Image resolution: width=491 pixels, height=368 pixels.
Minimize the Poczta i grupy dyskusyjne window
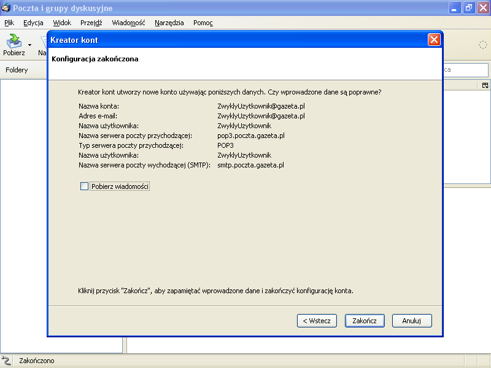[455, 8]
